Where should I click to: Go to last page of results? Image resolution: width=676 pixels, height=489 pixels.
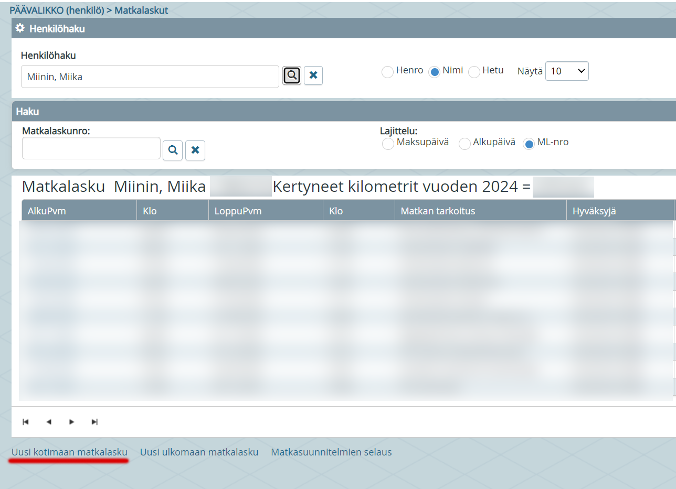click(x=94, y=422)
